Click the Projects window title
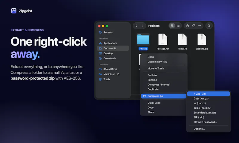The height and width of the screenshot is (143, 239). [x=154, y=26]
